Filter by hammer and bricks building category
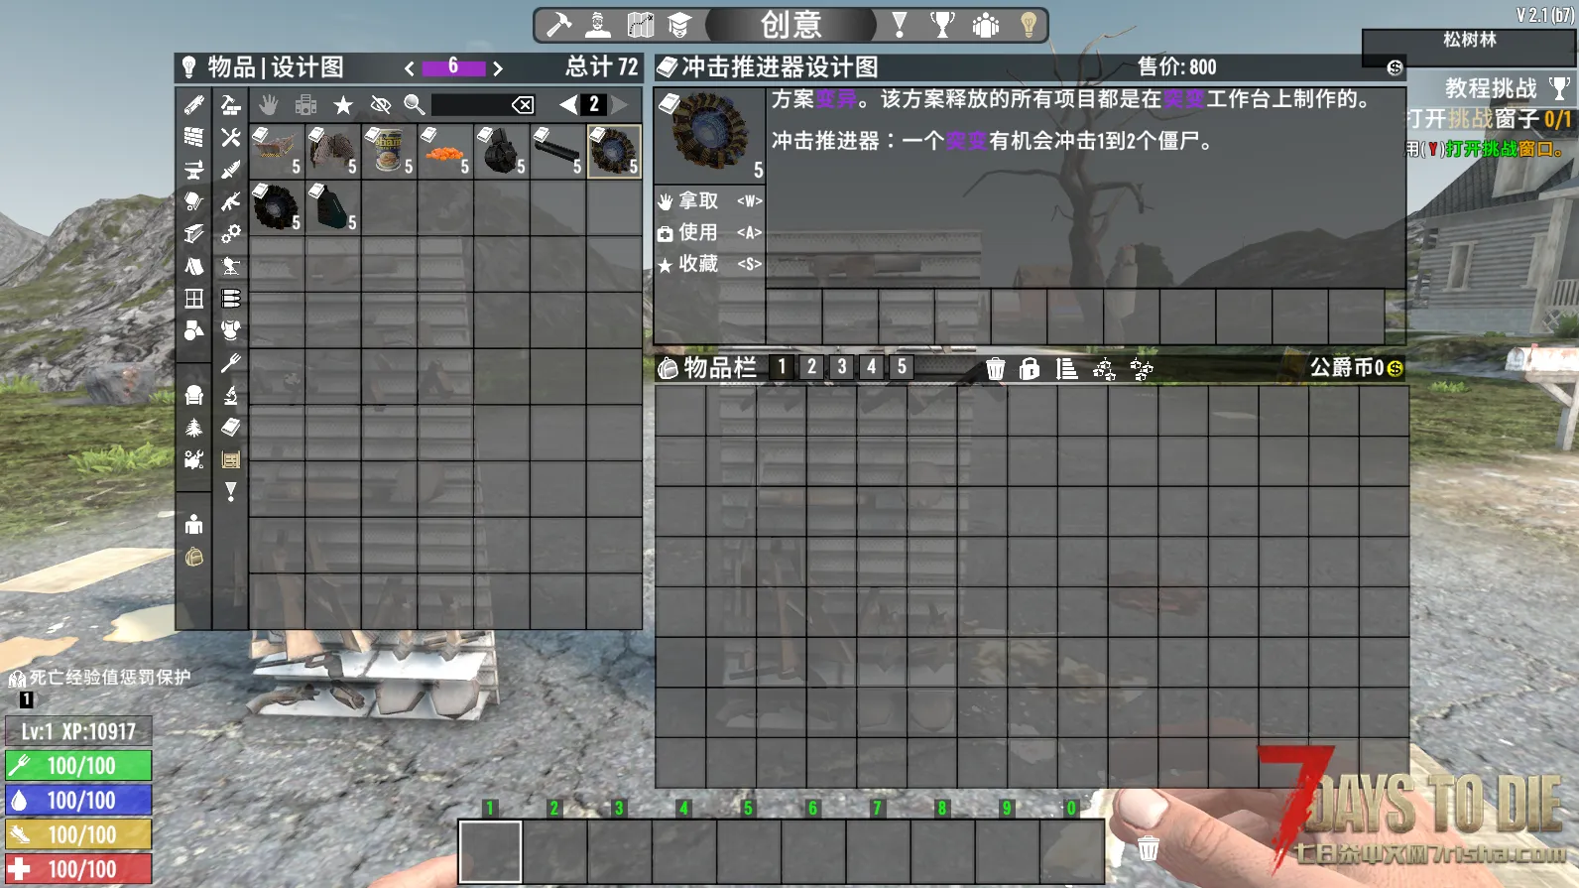 point(230,104)
